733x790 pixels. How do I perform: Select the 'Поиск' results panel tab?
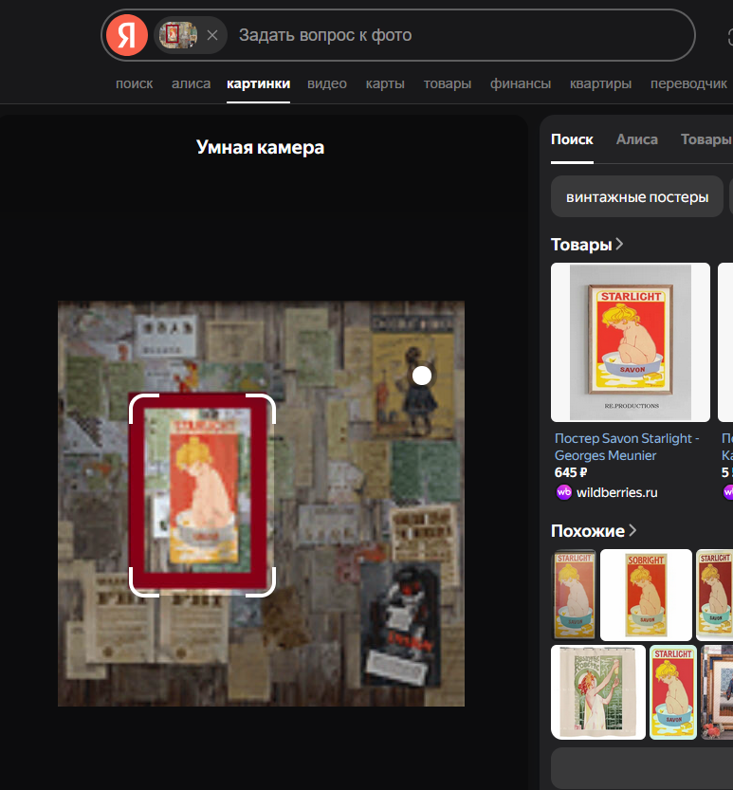click(572, 139)
